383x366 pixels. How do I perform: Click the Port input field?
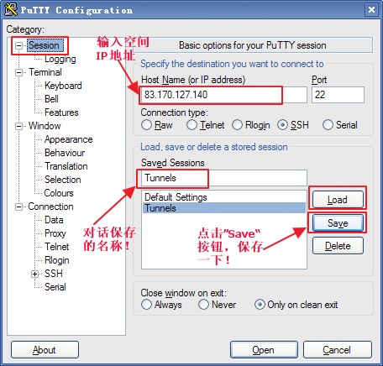(x=338, y=95)
